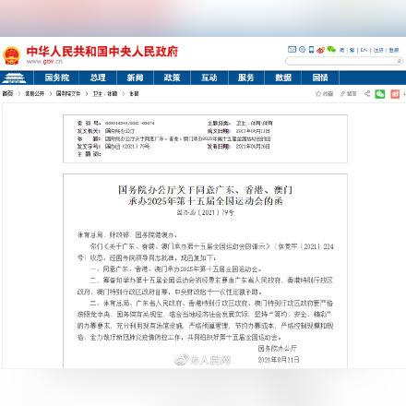
Task: Go to 信息公开 in breadcrumb
Action: [34, 93]
